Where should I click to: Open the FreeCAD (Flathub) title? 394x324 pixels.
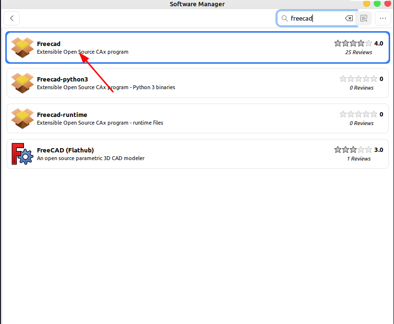pyautogui.click(x=65, y=150)
